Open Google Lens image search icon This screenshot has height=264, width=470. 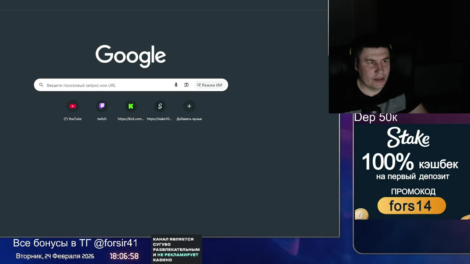click(187, 85)
